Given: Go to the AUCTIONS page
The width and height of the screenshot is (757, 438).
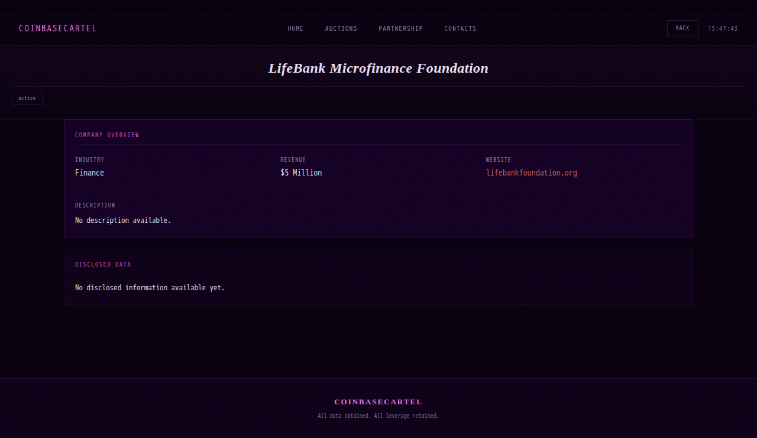Looking at the screenshot, I should click(341, 28).
